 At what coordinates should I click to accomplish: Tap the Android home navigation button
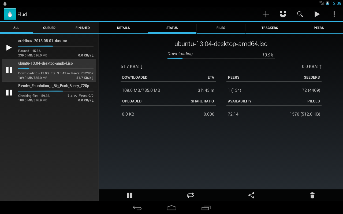pos(171,208)
